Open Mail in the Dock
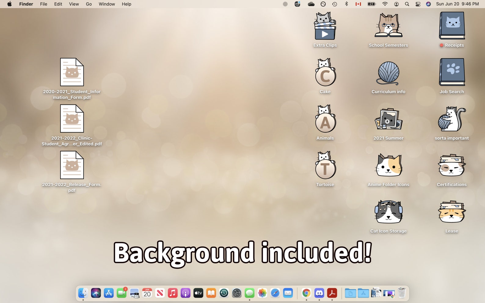 (288, 293)
